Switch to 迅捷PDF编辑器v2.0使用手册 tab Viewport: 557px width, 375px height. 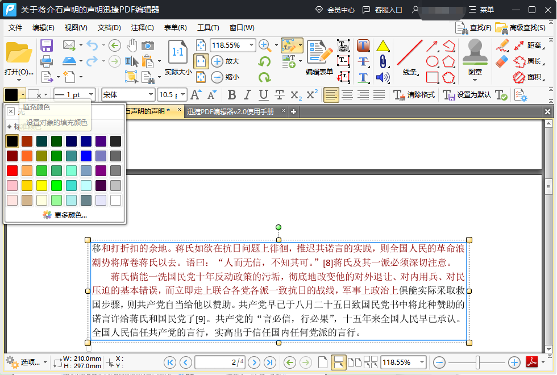[x=231, y=111]
